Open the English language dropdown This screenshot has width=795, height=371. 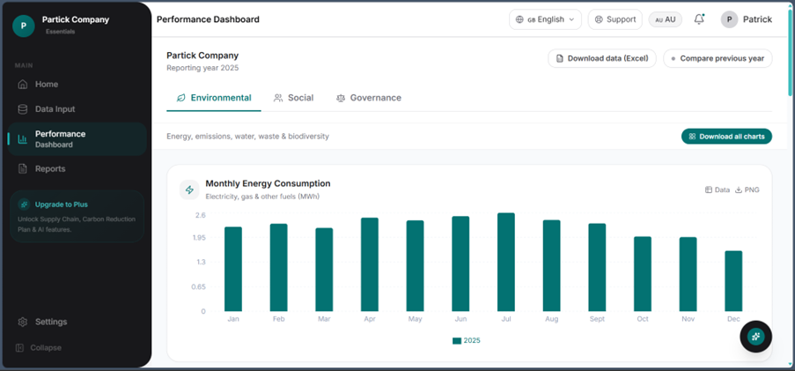pos(545,19)
